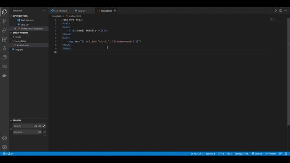Click Ln 10, Col 1 indicator
290x163 pixels.
(x=197, y=154)
